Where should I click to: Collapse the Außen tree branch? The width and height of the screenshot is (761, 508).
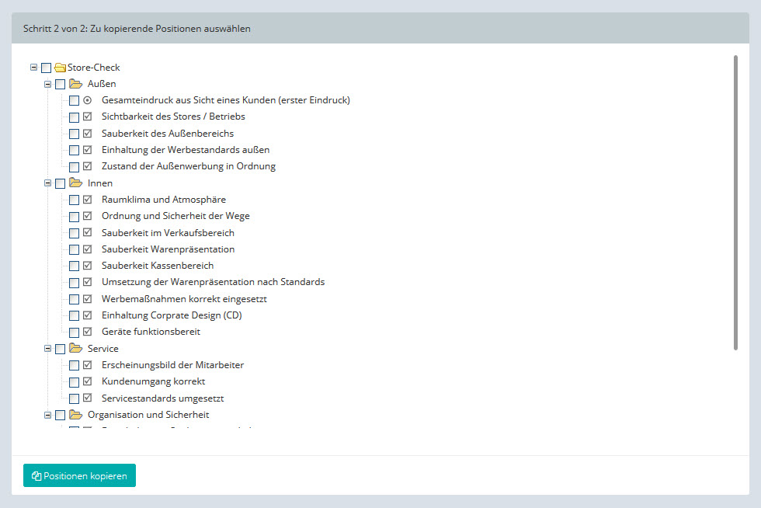click(x=47, y=84)
